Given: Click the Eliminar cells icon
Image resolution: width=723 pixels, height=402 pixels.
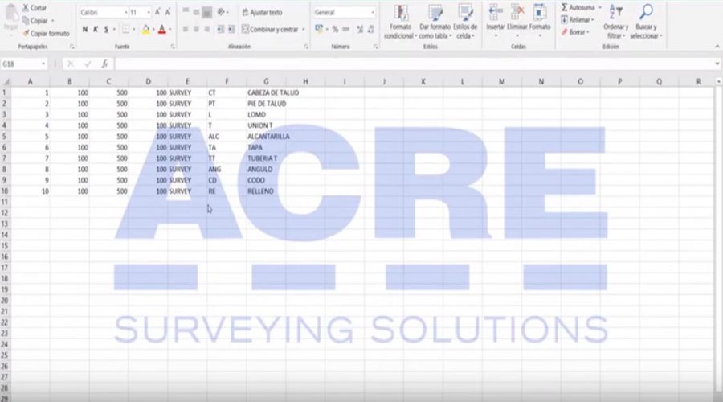Looking at the screenshot, I should pyautogui.click(x=517, y=12).
